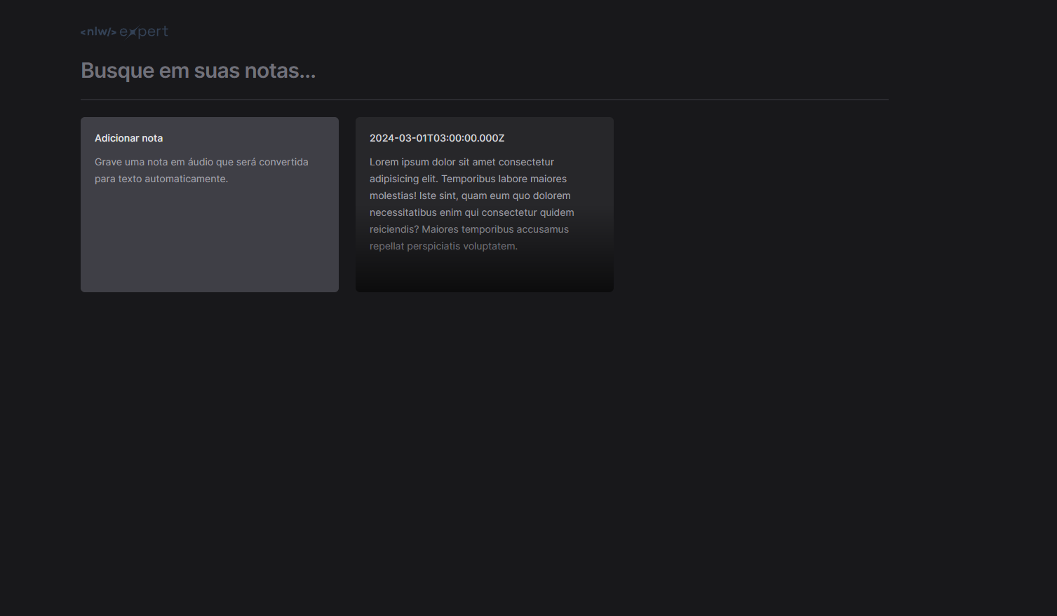This screenshot has width=1057, height=616.
Task: Open the note dated 2024-03-01T03:00:00.000Z
Action: tap(485, 205)
